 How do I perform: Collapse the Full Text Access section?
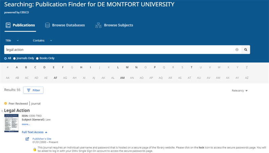(35, 132)
